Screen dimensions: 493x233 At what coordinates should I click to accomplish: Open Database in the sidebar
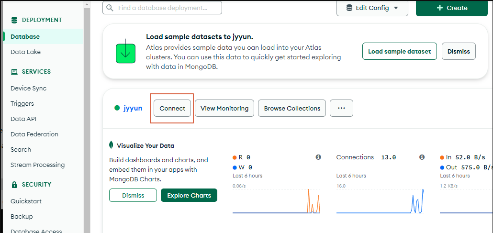[x=25, y=36]
